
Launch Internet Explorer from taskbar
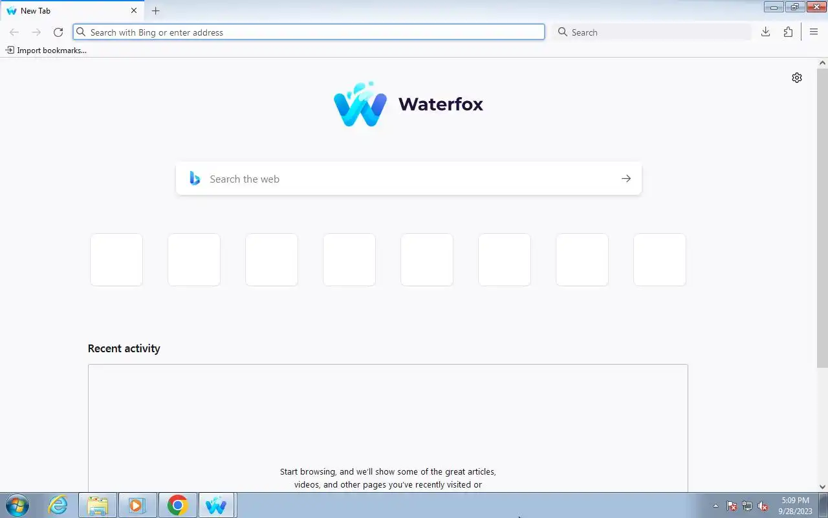click(58, 505)
